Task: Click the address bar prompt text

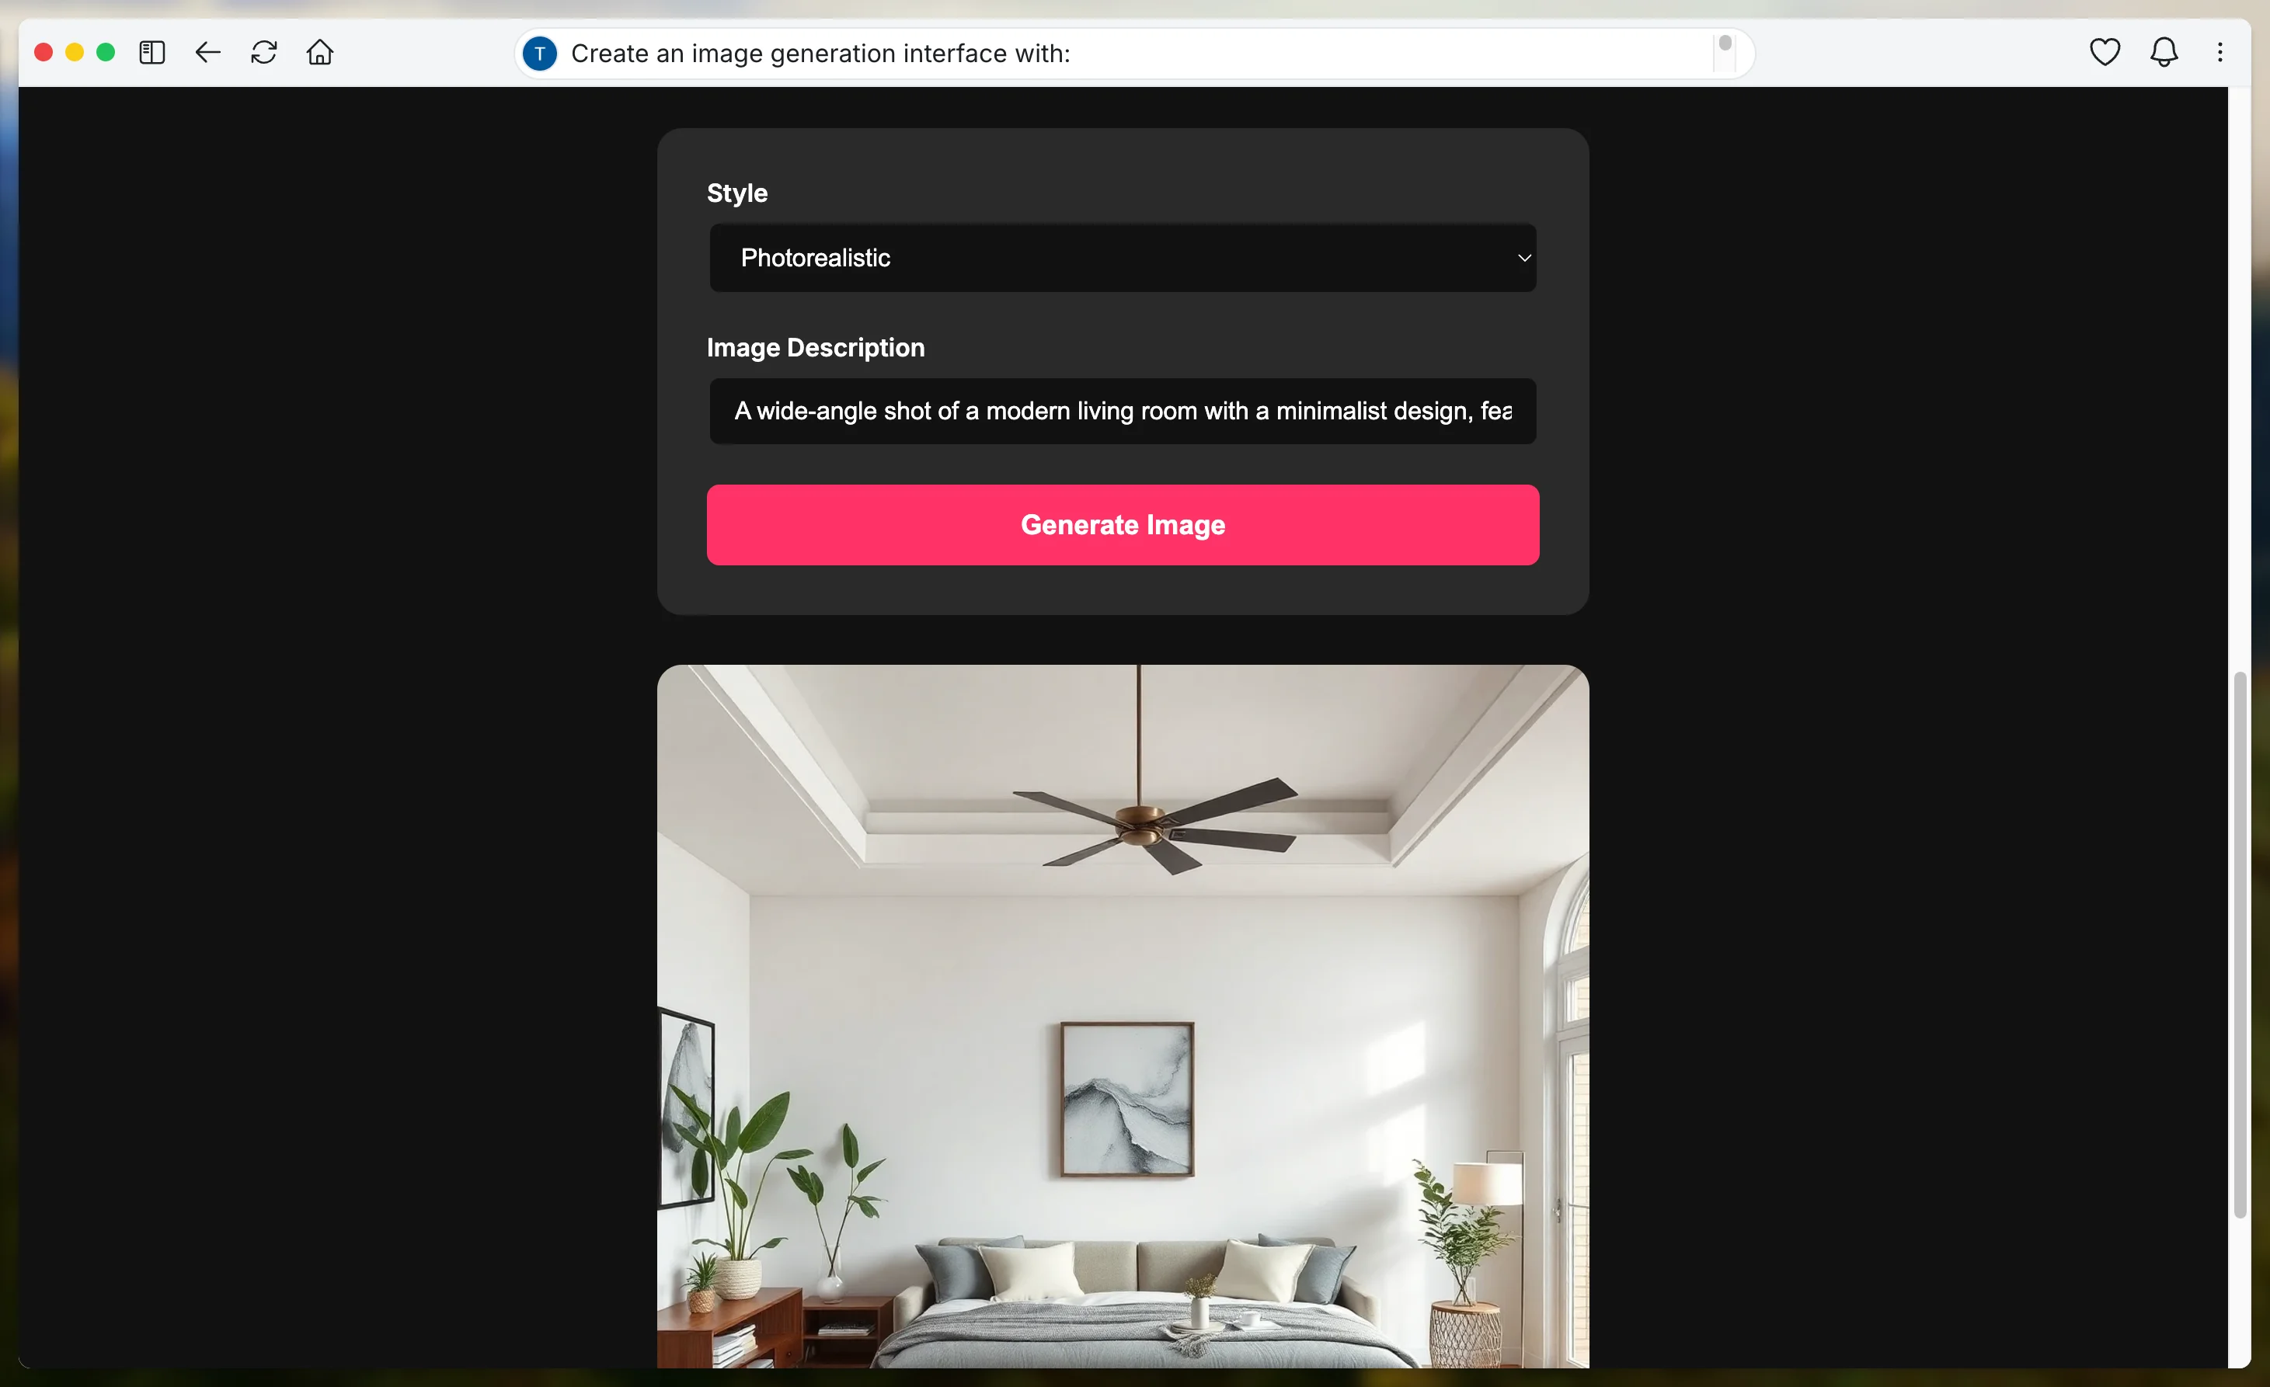Action: click(x=821, y=54)
